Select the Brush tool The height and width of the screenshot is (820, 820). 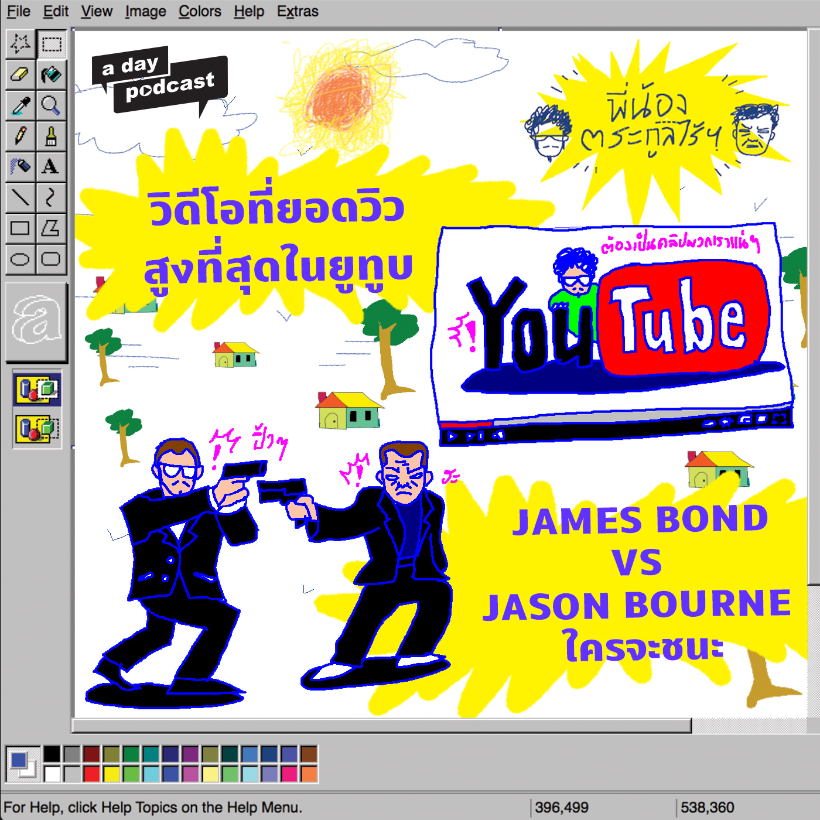click(x=51, y=136)
